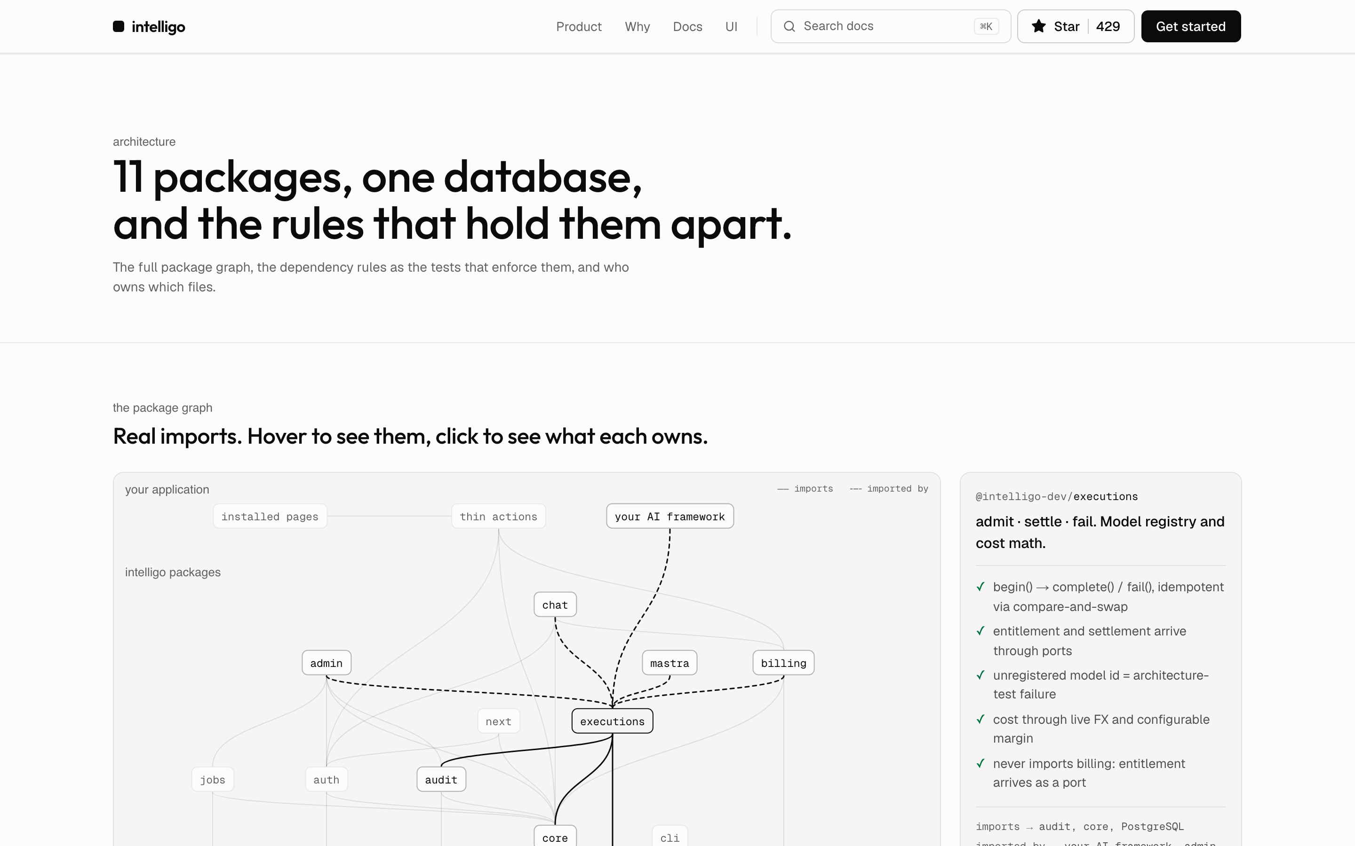Select the next package node
1355x846 pixels.
tap(498, 721)
